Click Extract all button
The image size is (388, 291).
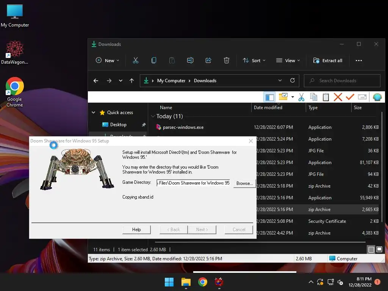pyautogui.click(x=328, y=60)
